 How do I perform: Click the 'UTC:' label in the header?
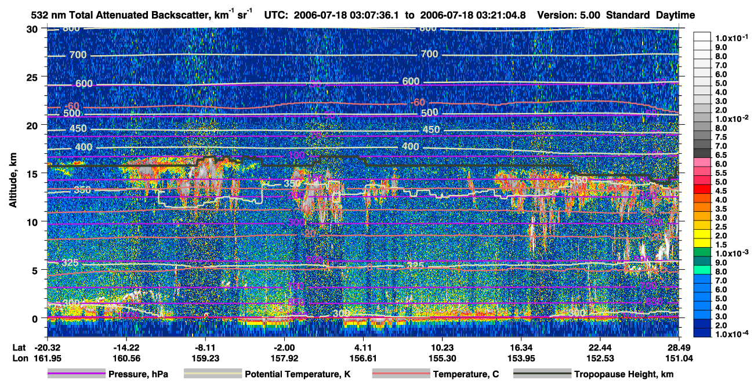[x=276, y=15]
